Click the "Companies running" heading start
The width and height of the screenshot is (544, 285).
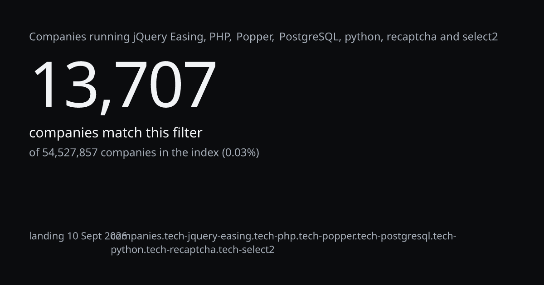(79, 37)
